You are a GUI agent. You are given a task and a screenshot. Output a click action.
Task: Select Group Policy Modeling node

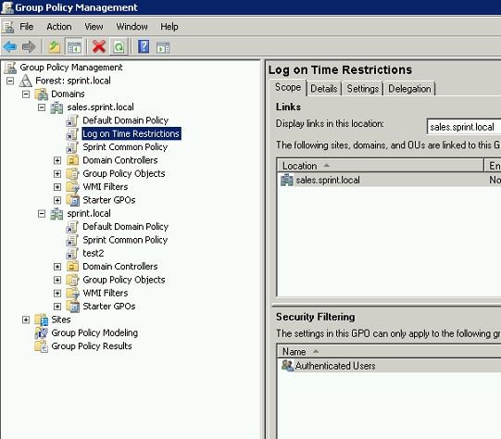(94, 332)
